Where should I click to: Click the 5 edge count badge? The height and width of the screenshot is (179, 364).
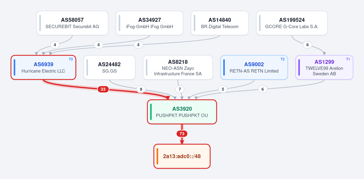pos(223,89)
